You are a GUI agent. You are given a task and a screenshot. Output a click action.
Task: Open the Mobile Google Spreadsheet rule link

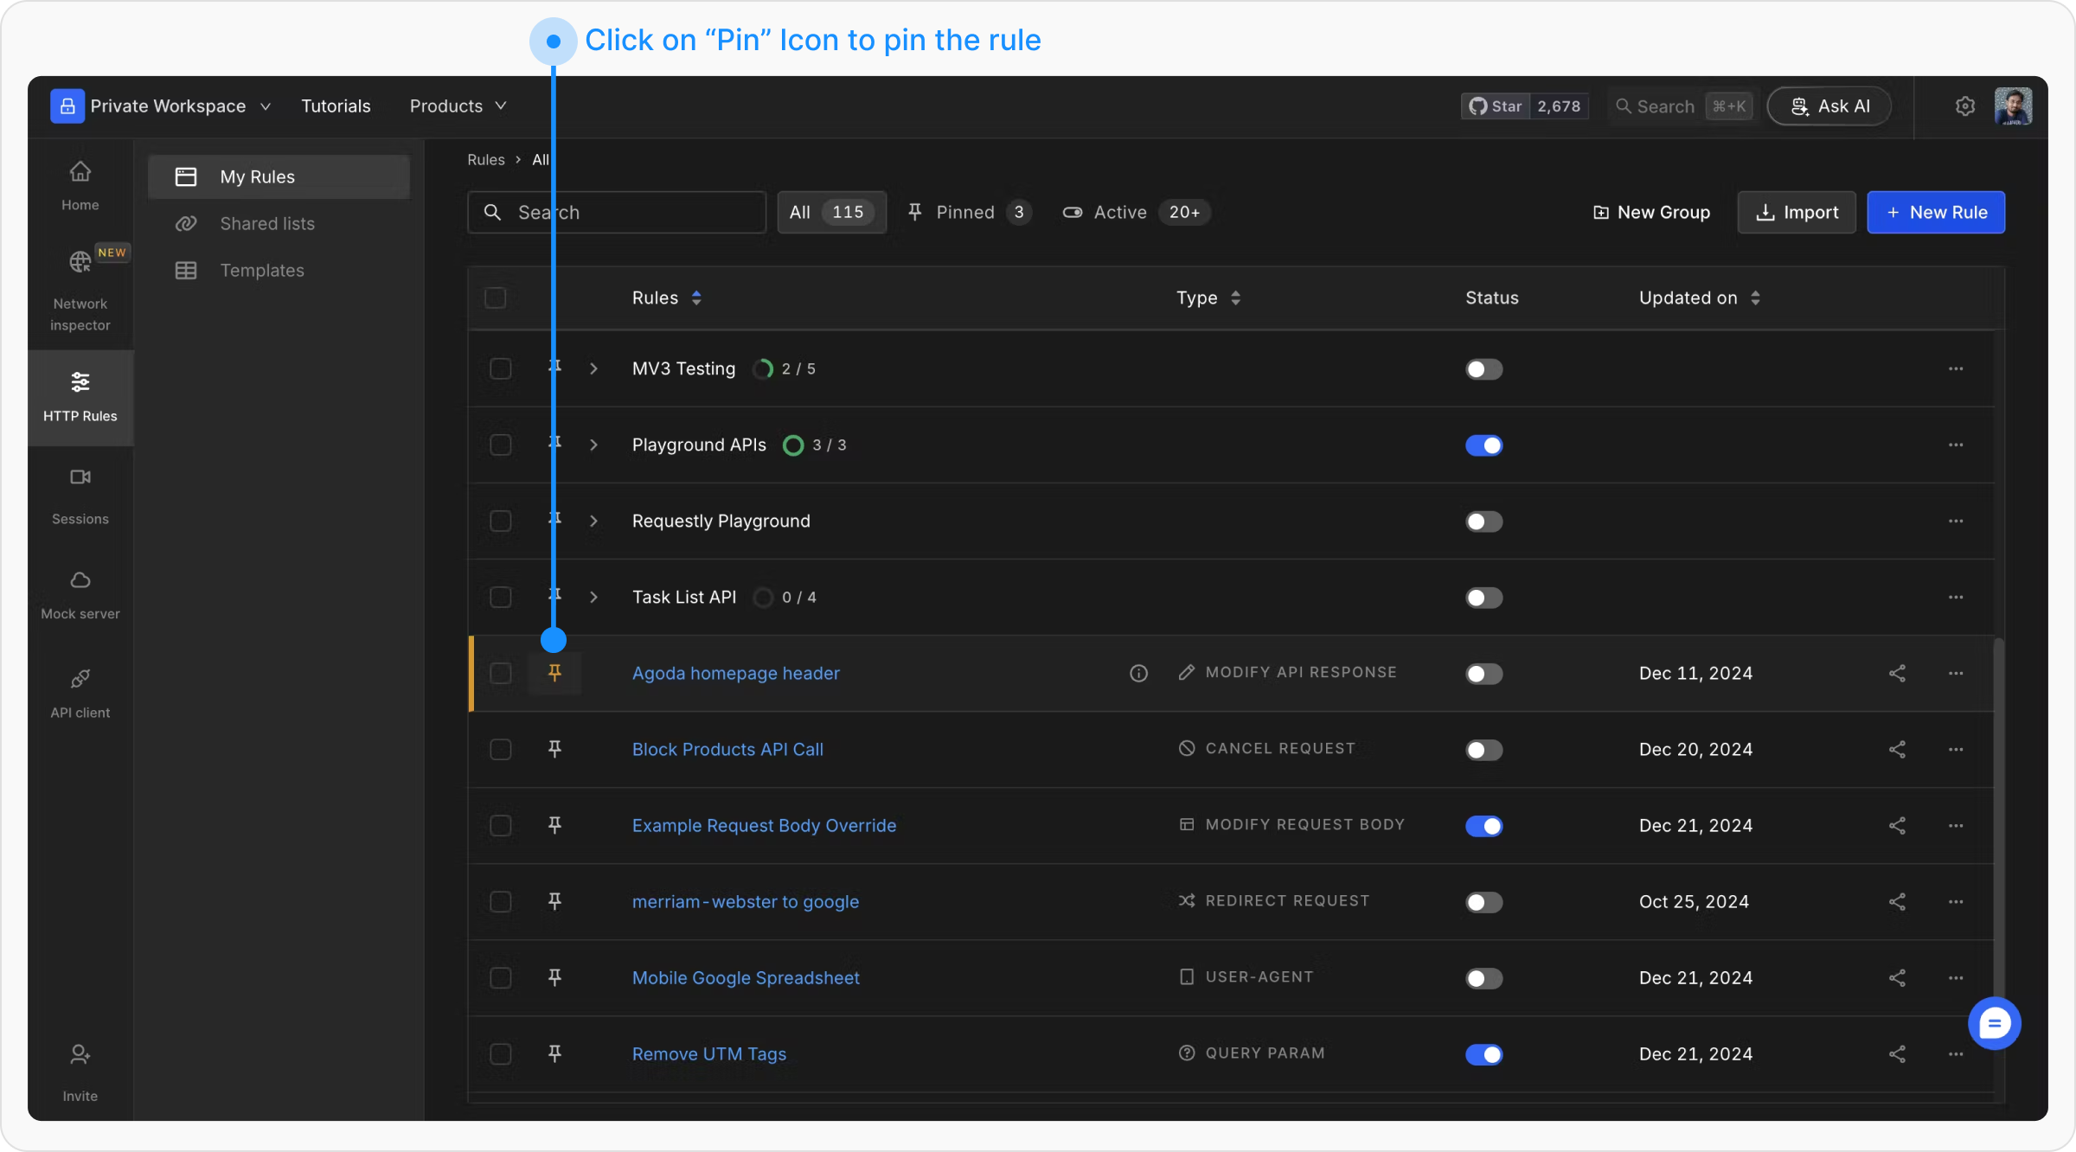point(745,977)
